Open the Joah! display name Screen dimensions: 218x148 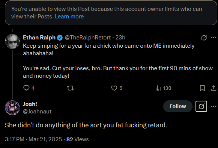coord(30,104)
